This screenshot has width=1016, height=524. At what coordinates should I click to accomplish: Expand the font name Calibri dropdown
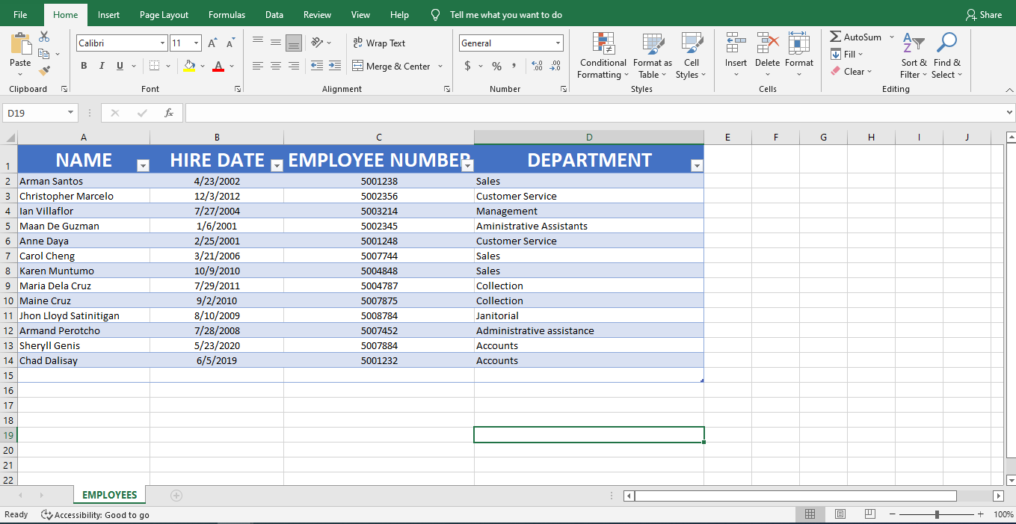(x=162, y=43)
